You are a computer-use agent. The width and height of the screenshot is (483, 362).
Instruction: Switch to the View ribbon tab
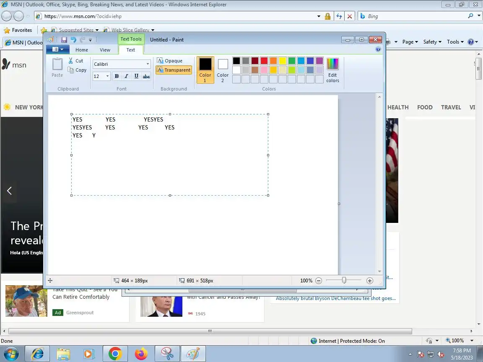(x=105, y=50)
